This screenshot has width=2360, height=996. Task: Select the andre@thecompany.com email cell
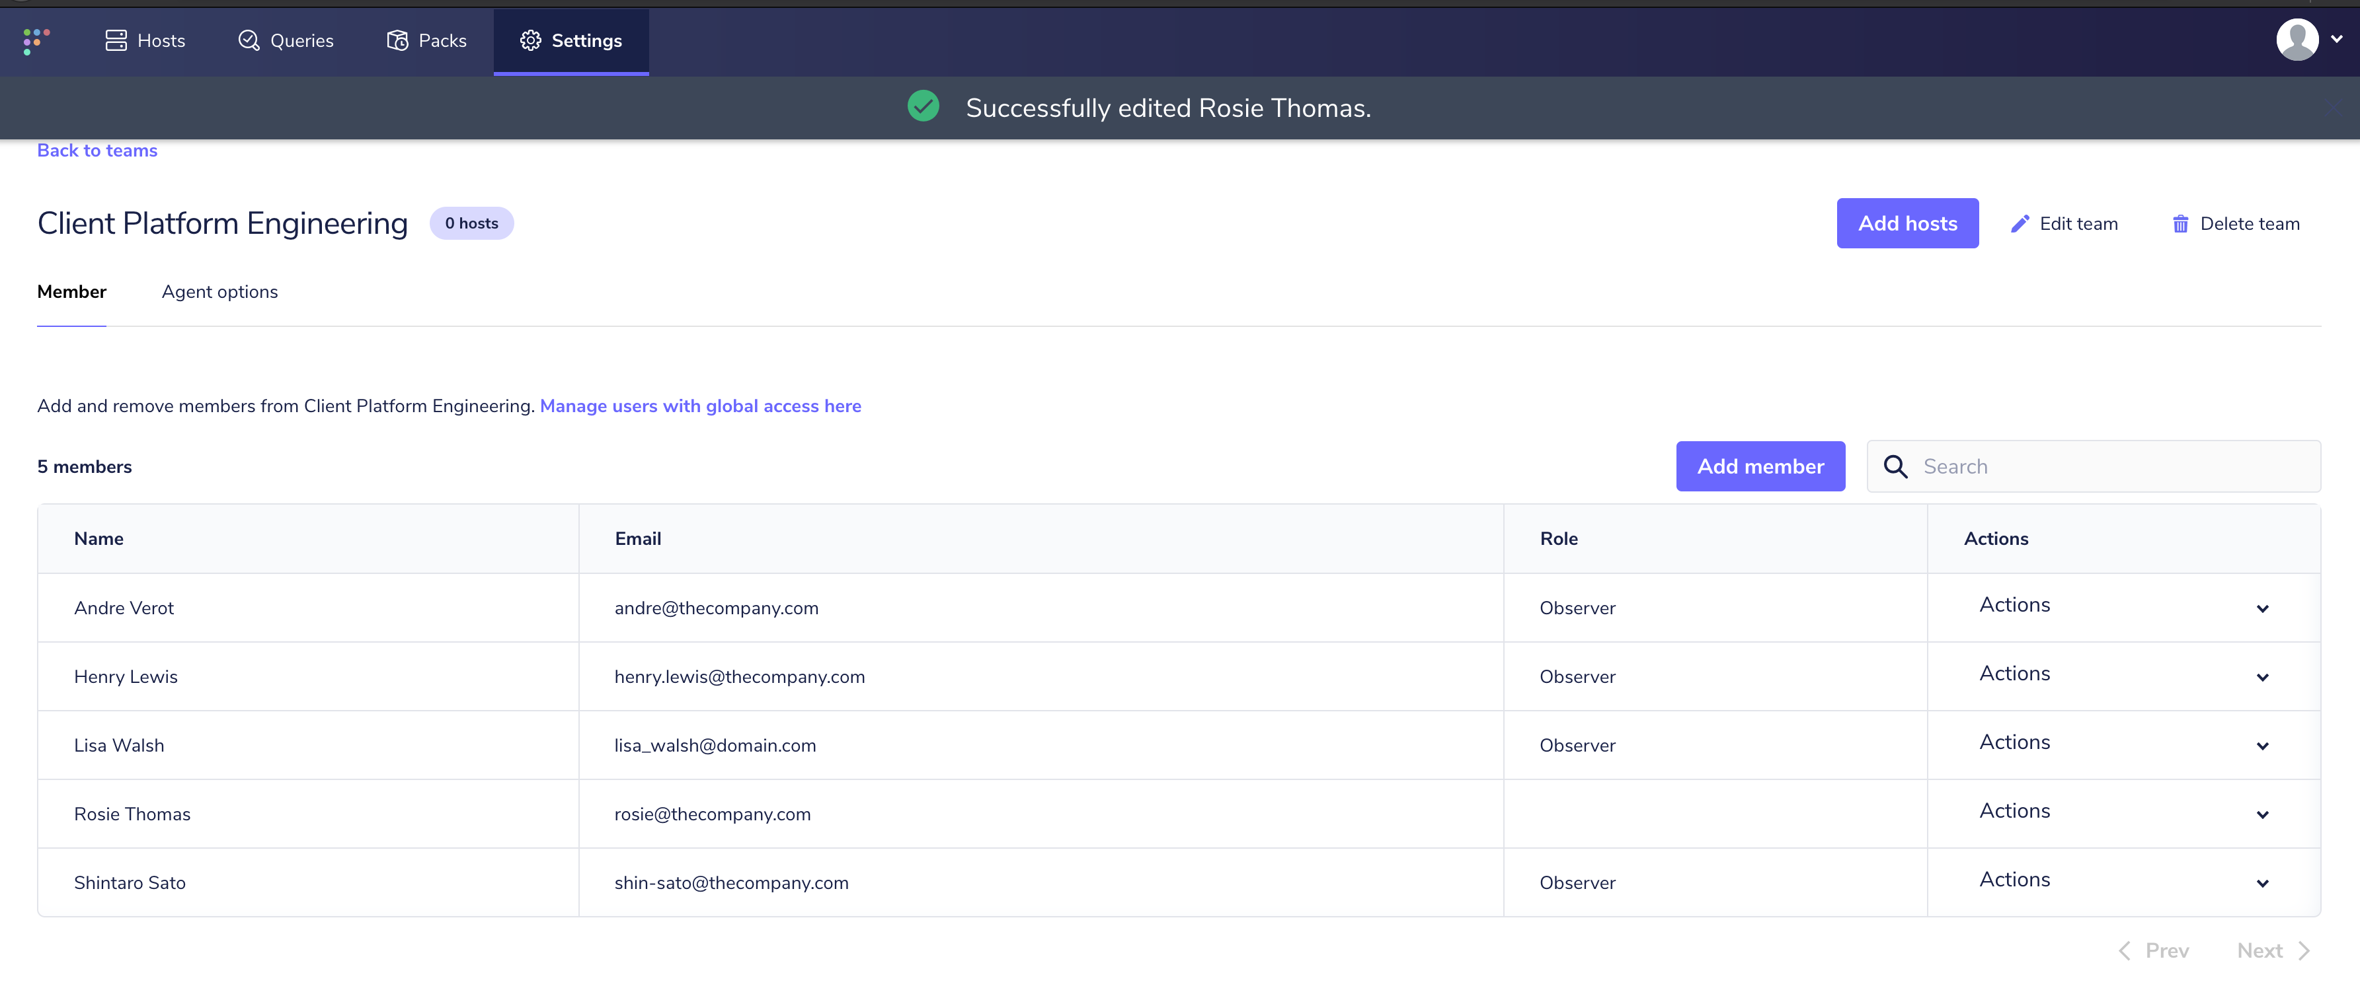coord(1041,608)
